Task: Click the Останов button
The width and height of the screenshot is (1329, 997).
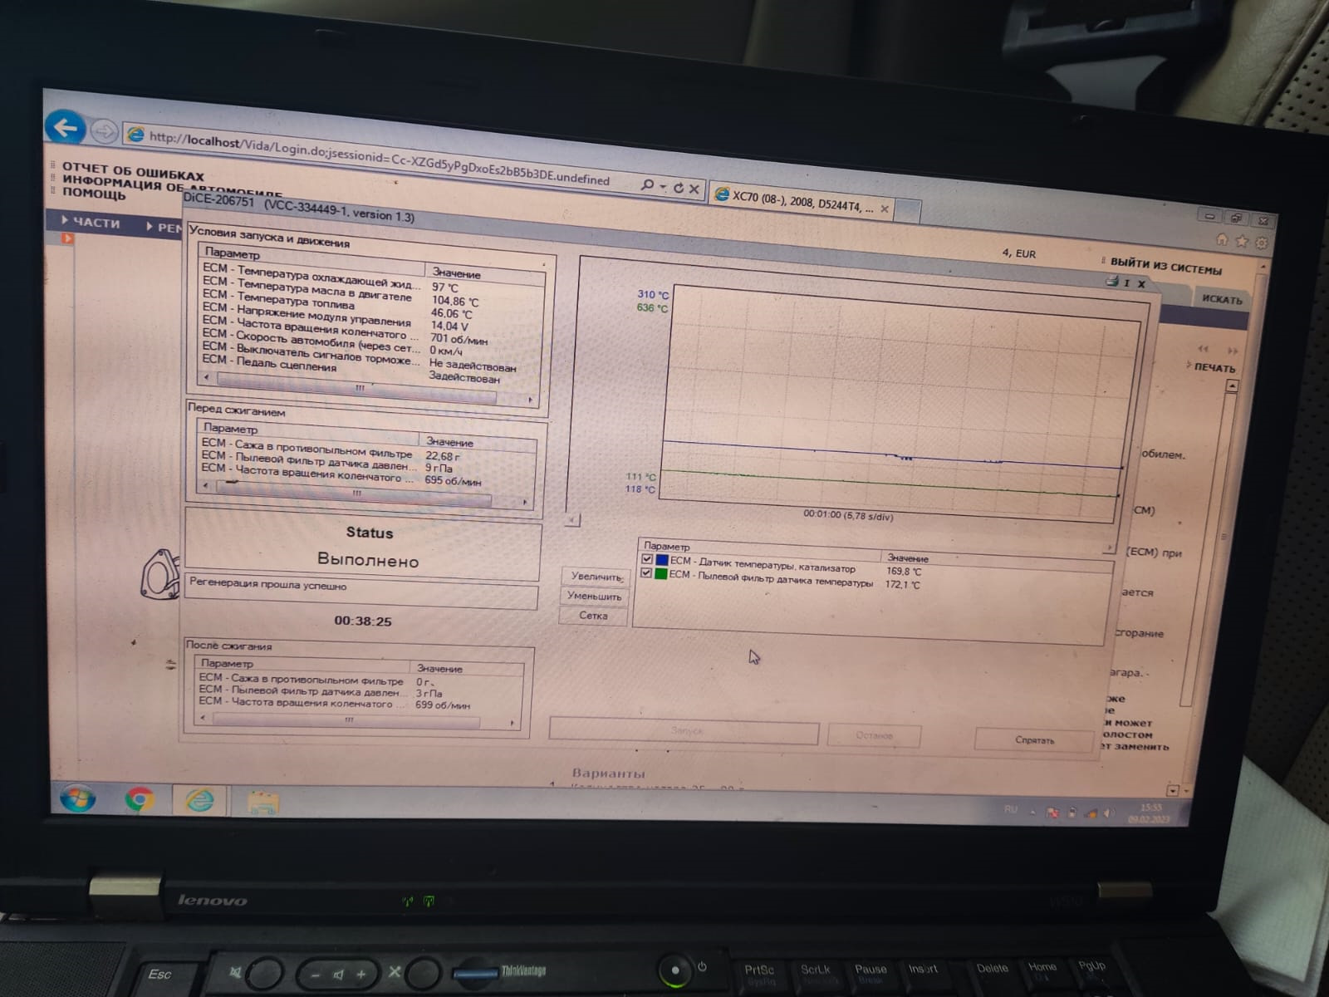Action: [874, 735]
